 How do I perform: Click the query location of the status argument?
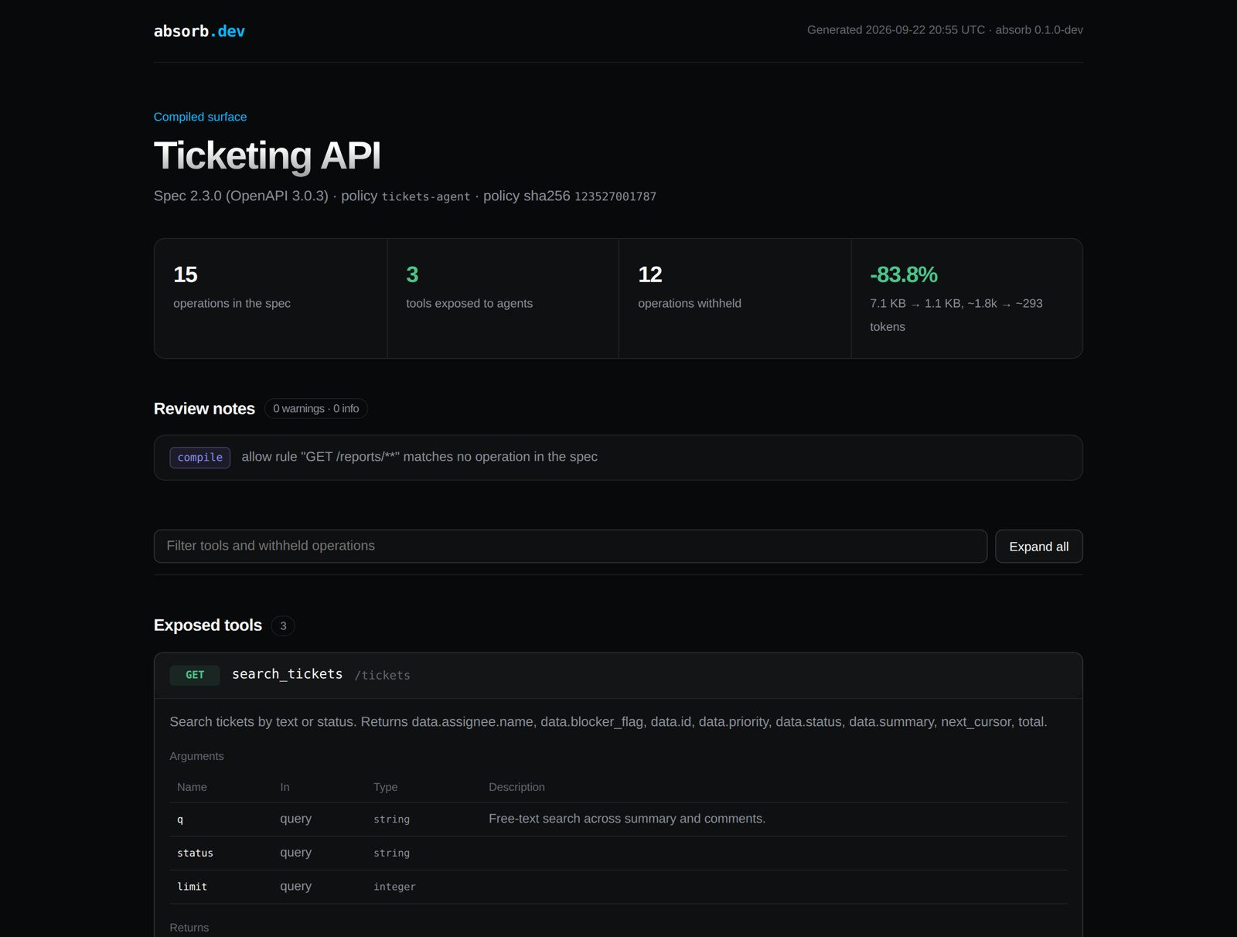pos(295,853)
